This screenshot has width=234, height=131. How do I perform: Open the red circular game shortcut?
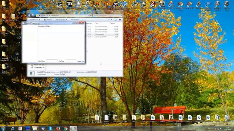(x=152, y=4)
